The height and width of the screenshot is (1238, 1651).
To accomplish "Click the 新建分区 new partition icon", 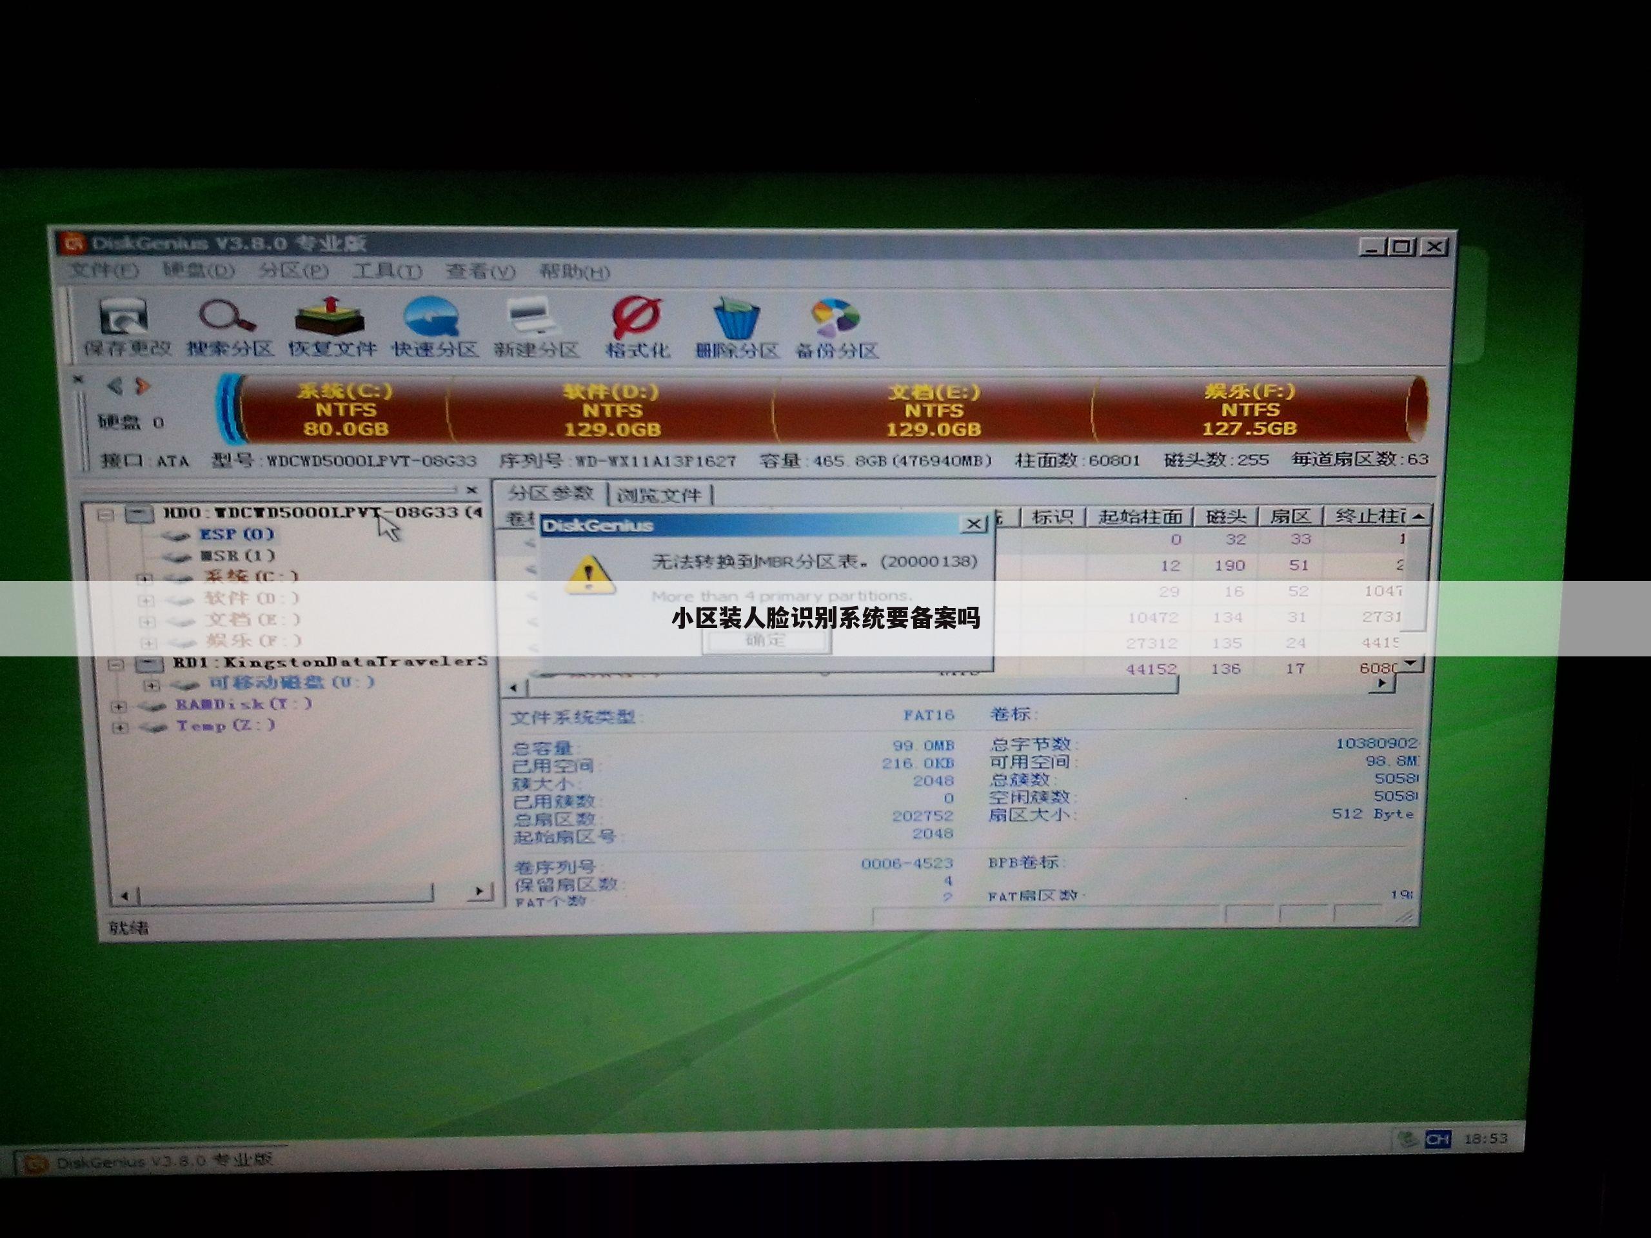I will [536, 327].
